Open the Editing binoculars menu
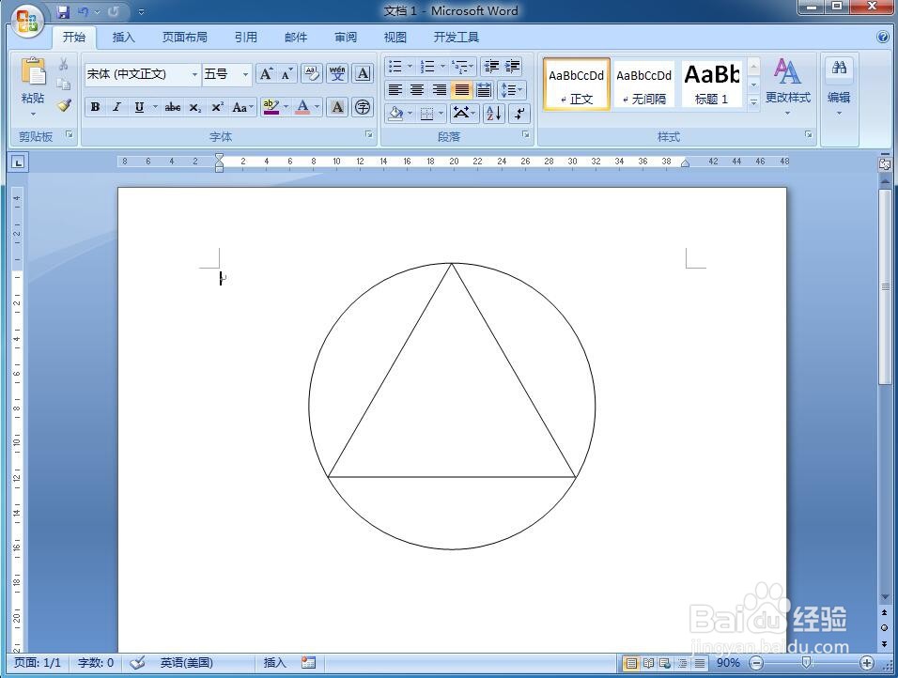Screen dimensions: 898x678 point(839,85)
